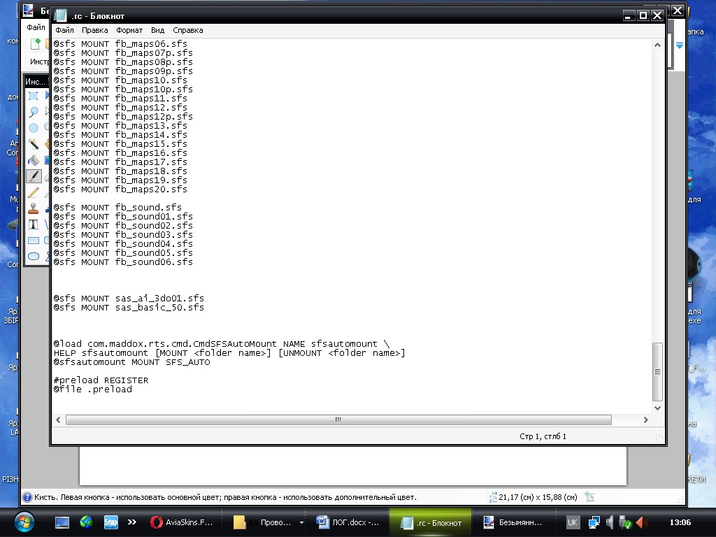Viewport: 716px width, 537px height.
Task: Expand the quick launch overflow chevron
Action: pos(132,522)
